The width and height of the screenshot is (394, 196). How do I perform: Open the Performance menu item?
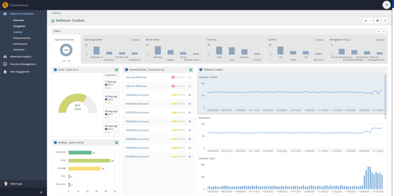point(20,44)
